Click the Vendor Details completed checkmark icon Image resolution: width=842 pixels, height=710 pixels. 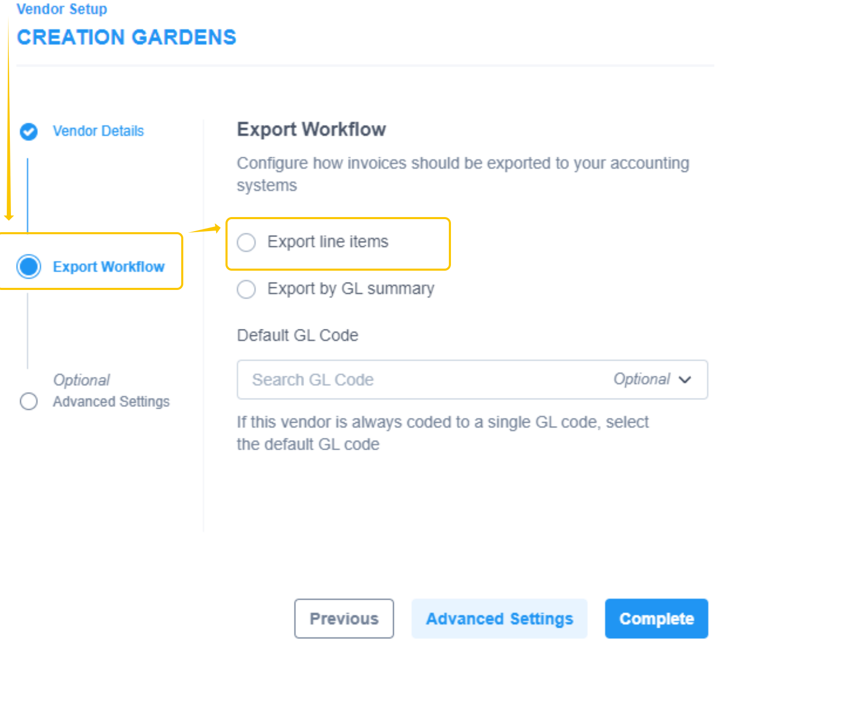[29, 132]
